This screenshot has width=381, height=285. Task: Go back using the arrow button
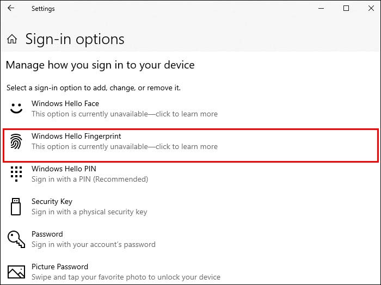pos(11,9)
